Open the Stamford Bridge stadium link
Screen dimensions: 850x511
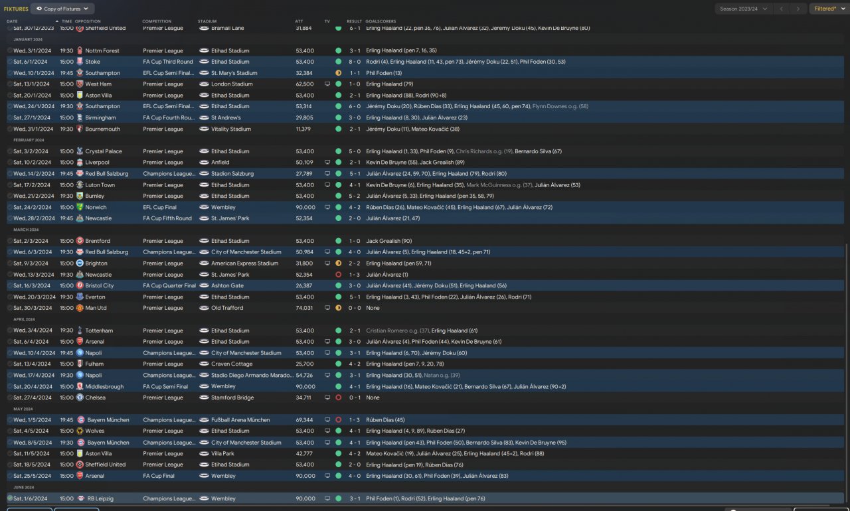point(233,398)
